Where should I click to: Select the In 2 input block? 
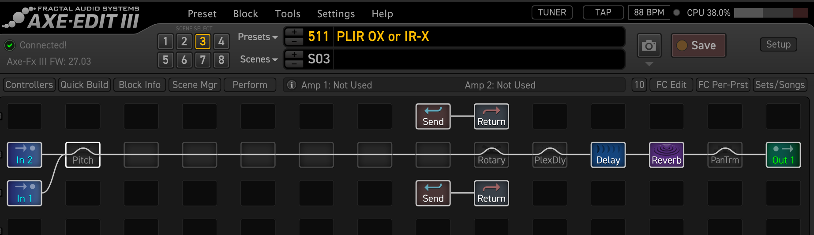click(25, 155)
